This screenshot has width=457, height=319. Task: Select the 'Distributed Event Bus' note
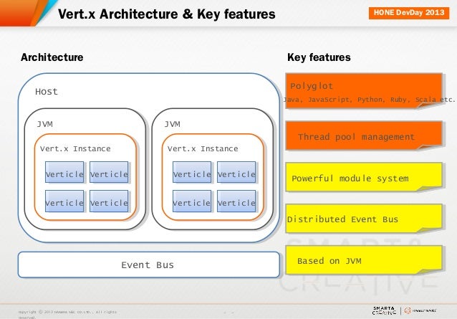point(364,219)
